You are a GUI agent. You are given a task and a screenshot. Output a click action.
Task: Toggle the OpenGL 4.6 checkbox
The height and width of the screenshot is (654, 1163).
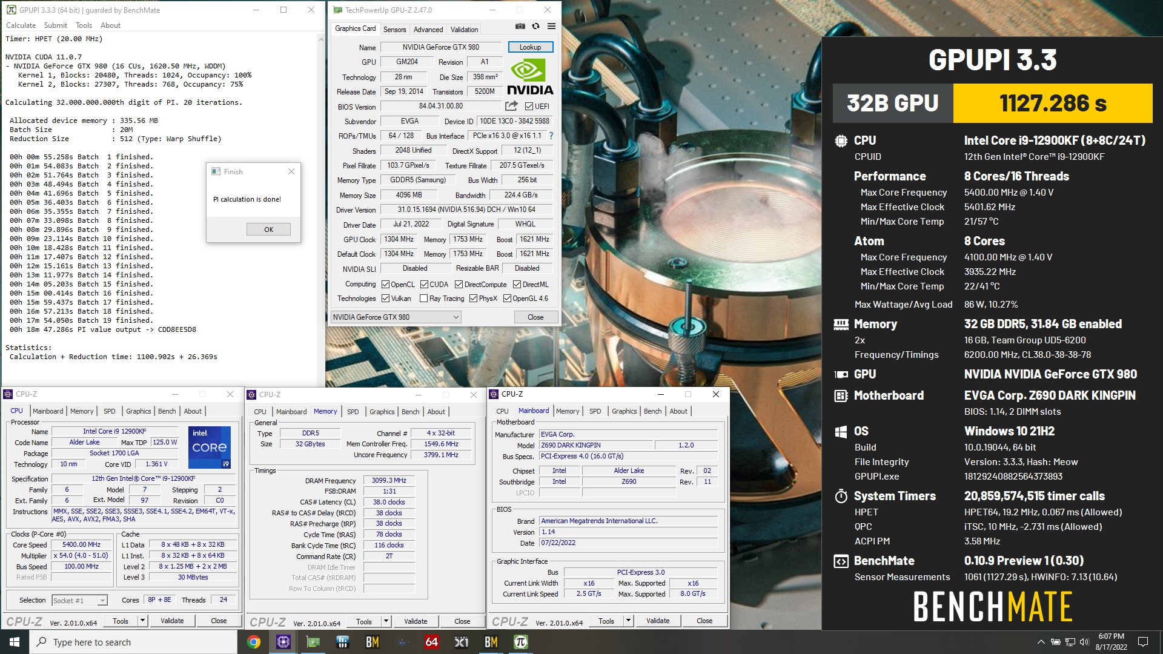click(507, 299)
